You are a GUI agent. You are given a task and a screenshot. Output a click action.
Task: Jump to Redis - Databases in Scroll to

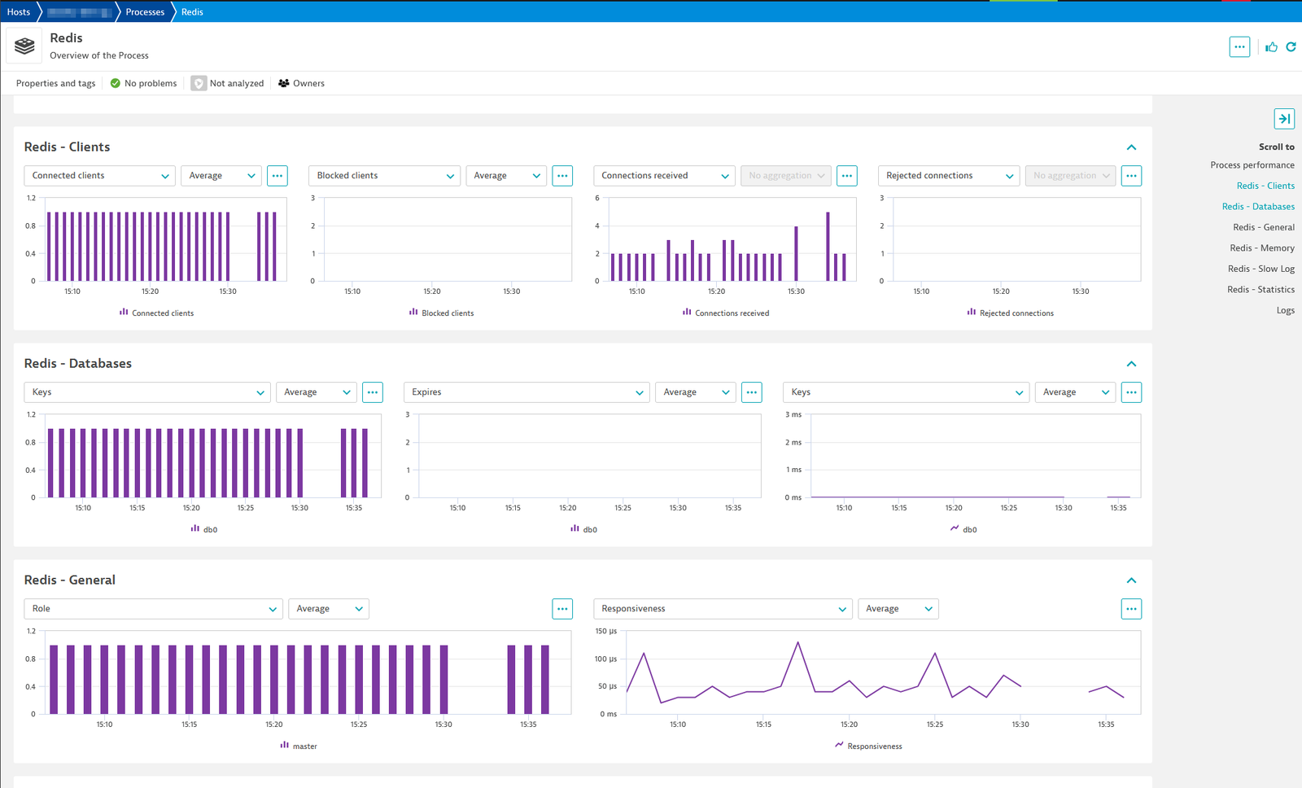(x=1258, y=207)
